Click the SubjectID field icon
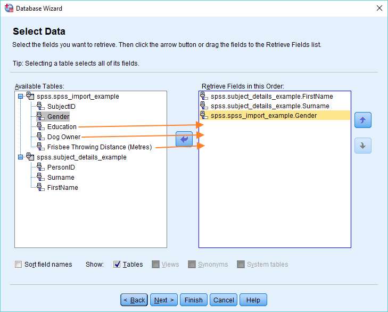Image resolution: width=388 pixels, height=312 pixels. coord(40,106)
